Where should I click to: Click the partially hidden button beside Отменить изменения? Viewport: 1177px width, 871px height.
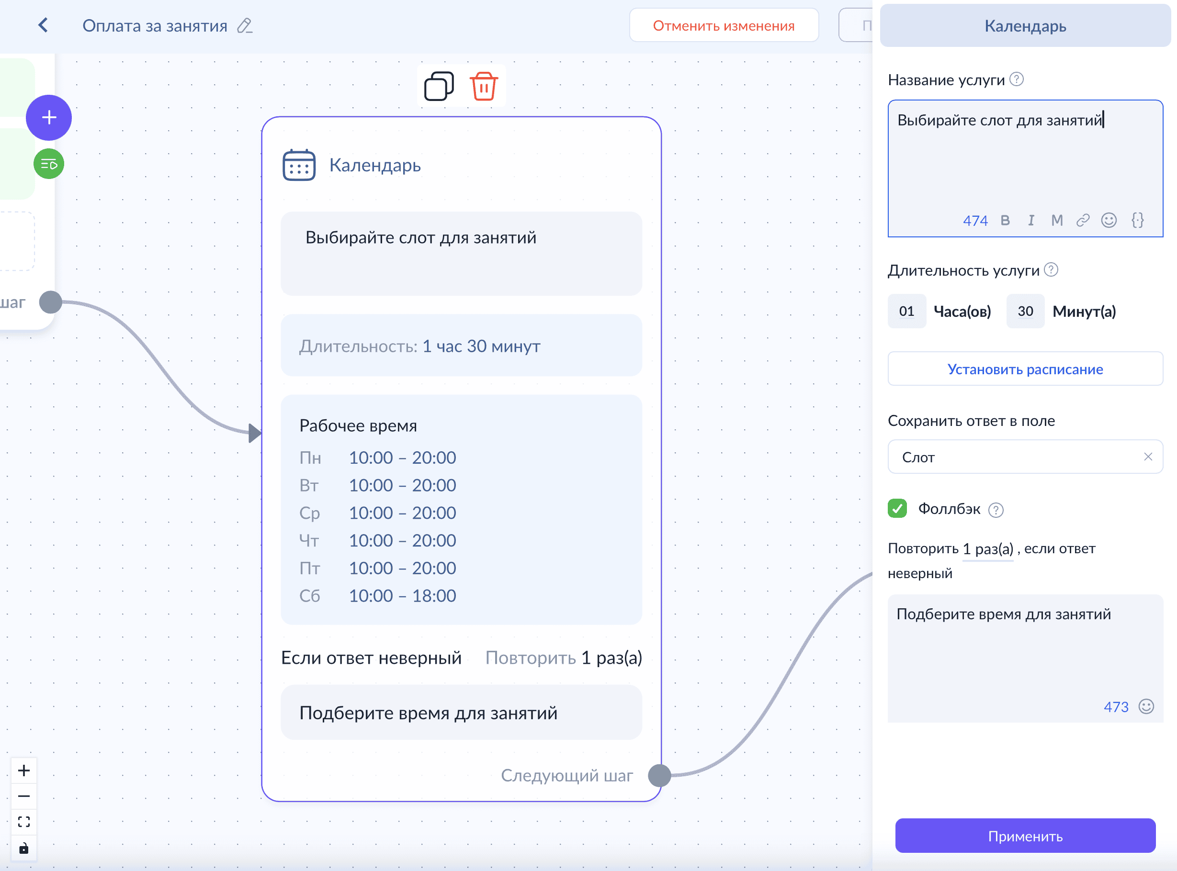tap(856, 25)
